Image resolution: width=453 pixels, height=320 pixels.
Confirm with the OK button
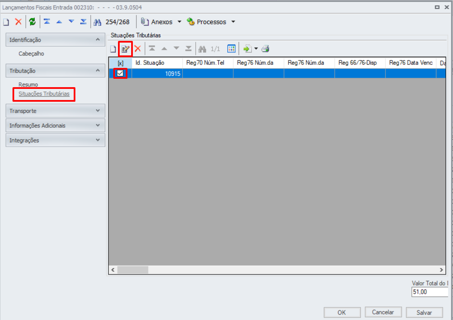coord(342,312)
